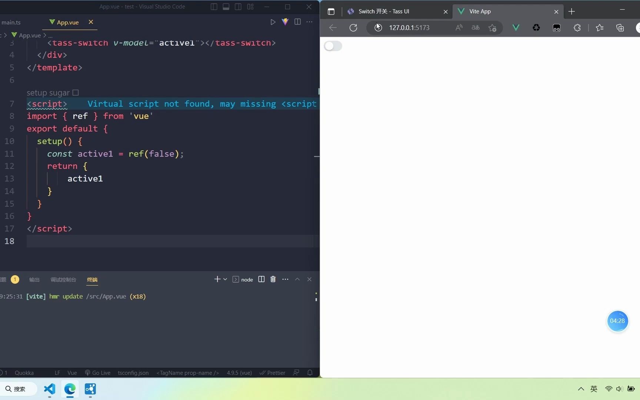Change the LF line ending setting
Viewport: 640px width, 400px height.
click(x=57, y=373)
